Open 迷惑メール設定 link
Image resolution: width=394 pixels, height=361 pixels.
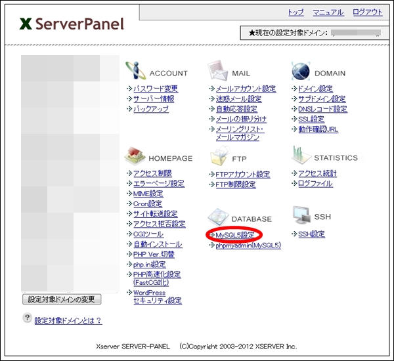(x=239, y=98)
